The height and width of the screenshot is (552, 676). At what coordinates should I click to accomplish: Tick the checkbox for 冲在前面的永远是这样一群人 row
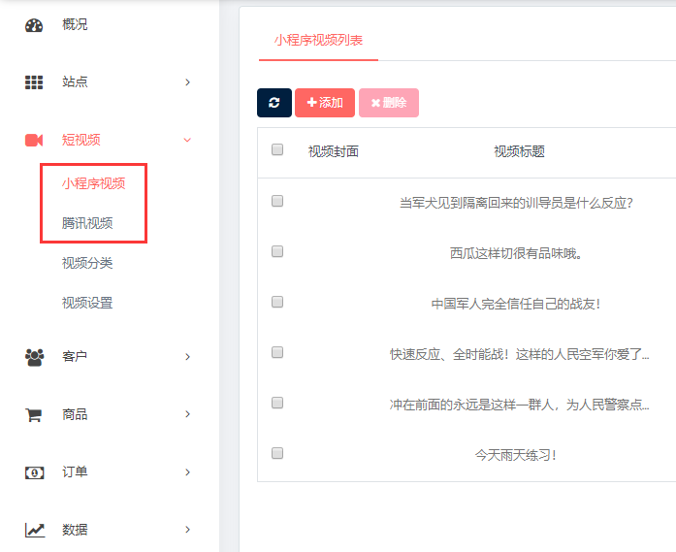[x=277, y=403]
